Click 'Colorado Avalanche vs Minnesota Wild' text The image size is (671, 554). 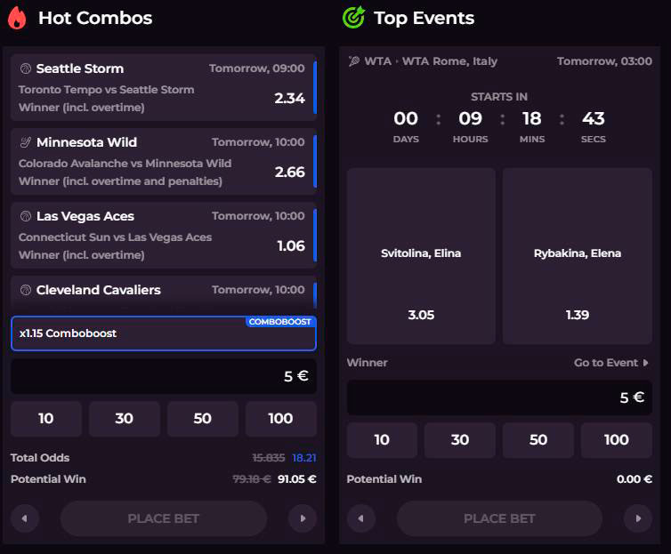[x=125, y=164]
